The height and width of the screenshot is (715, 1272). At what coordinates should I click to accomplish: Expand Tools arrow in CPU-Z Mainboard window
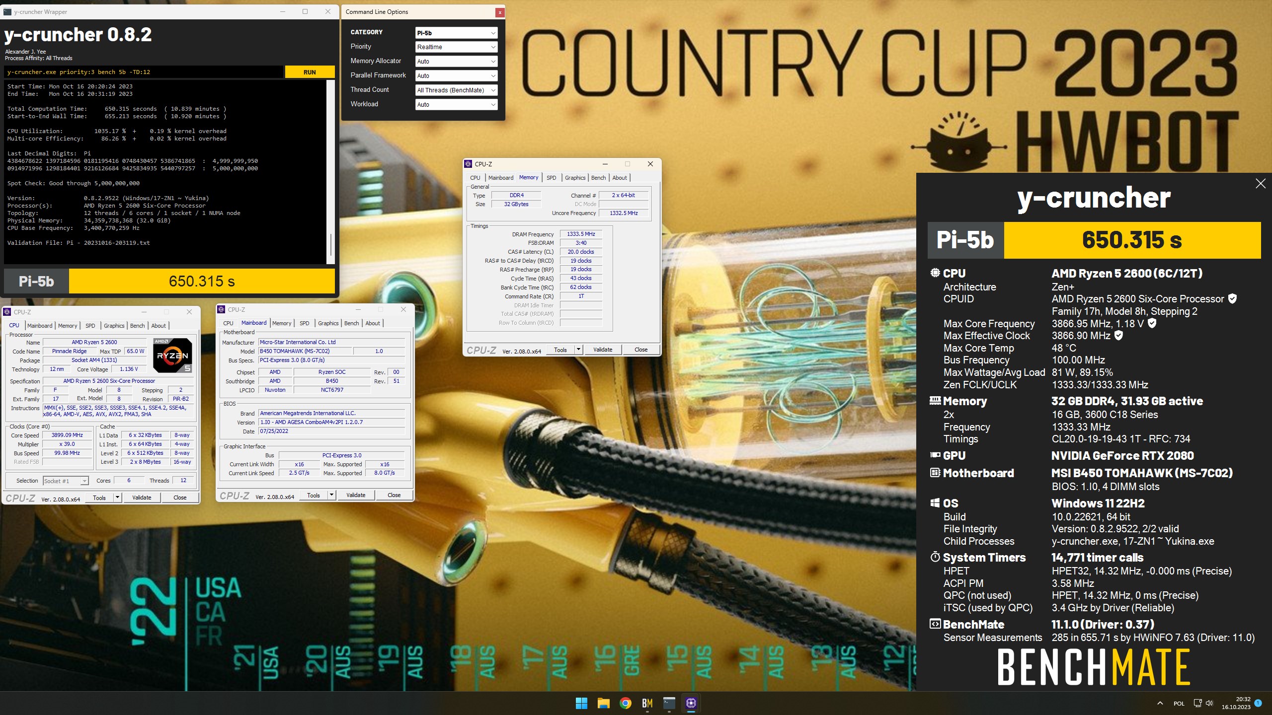point(332,495)
